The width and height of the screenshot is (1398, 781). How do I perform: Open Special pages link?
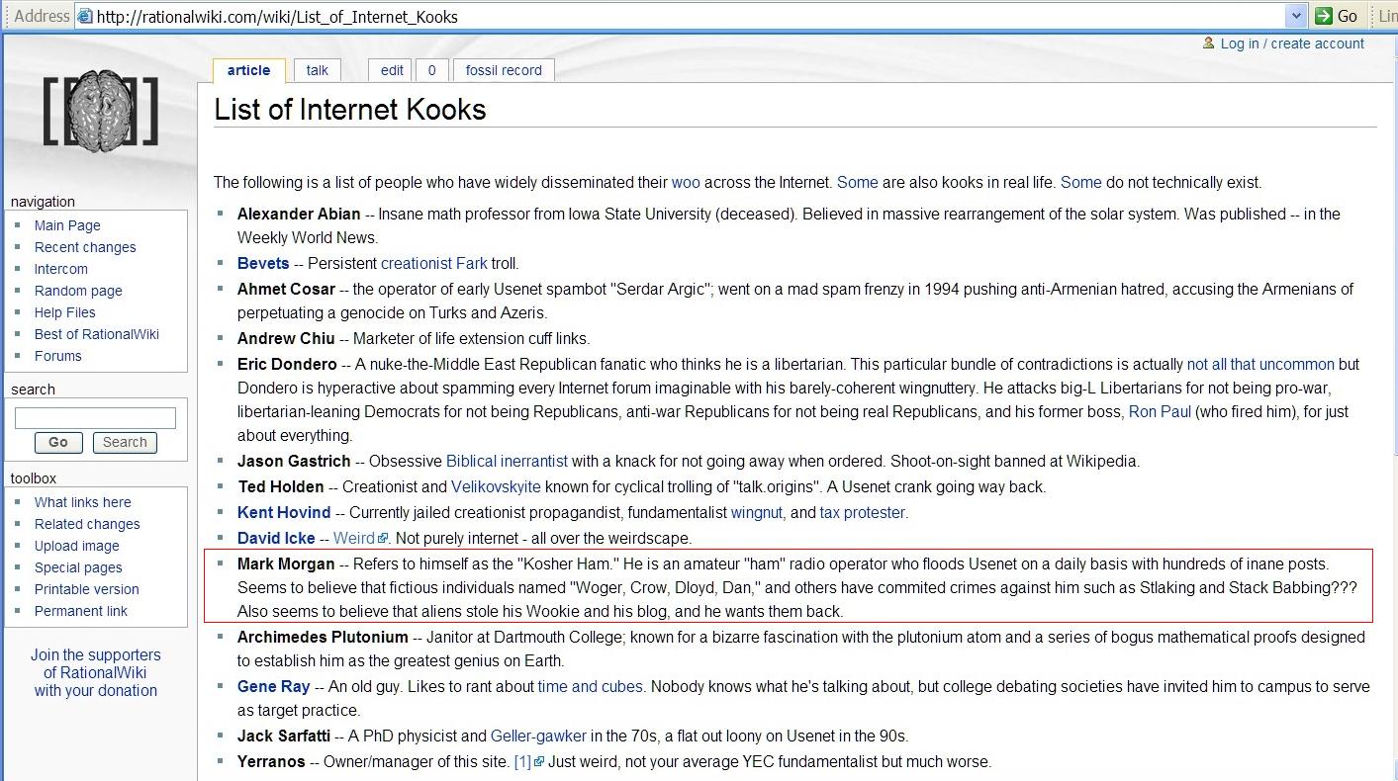78,567
